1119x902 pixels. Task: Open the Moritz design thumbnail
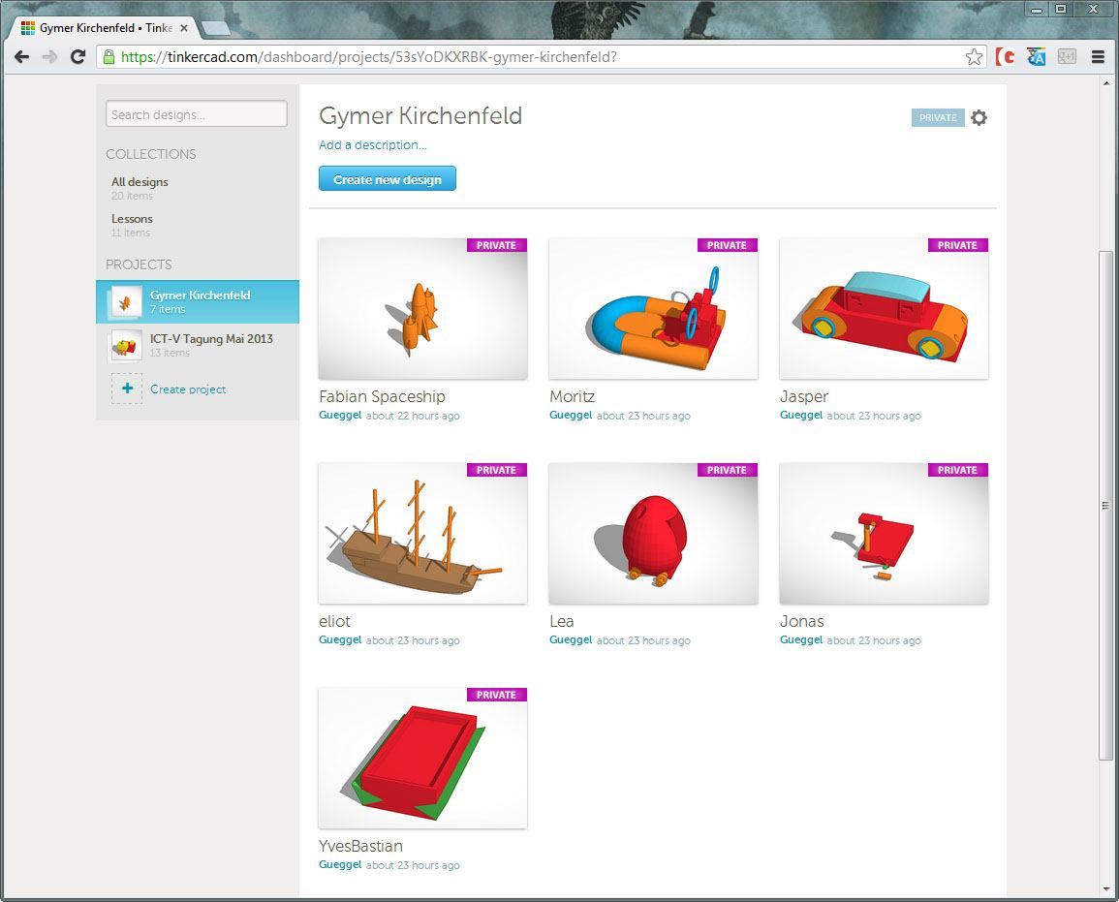click(x=653, y=308)
